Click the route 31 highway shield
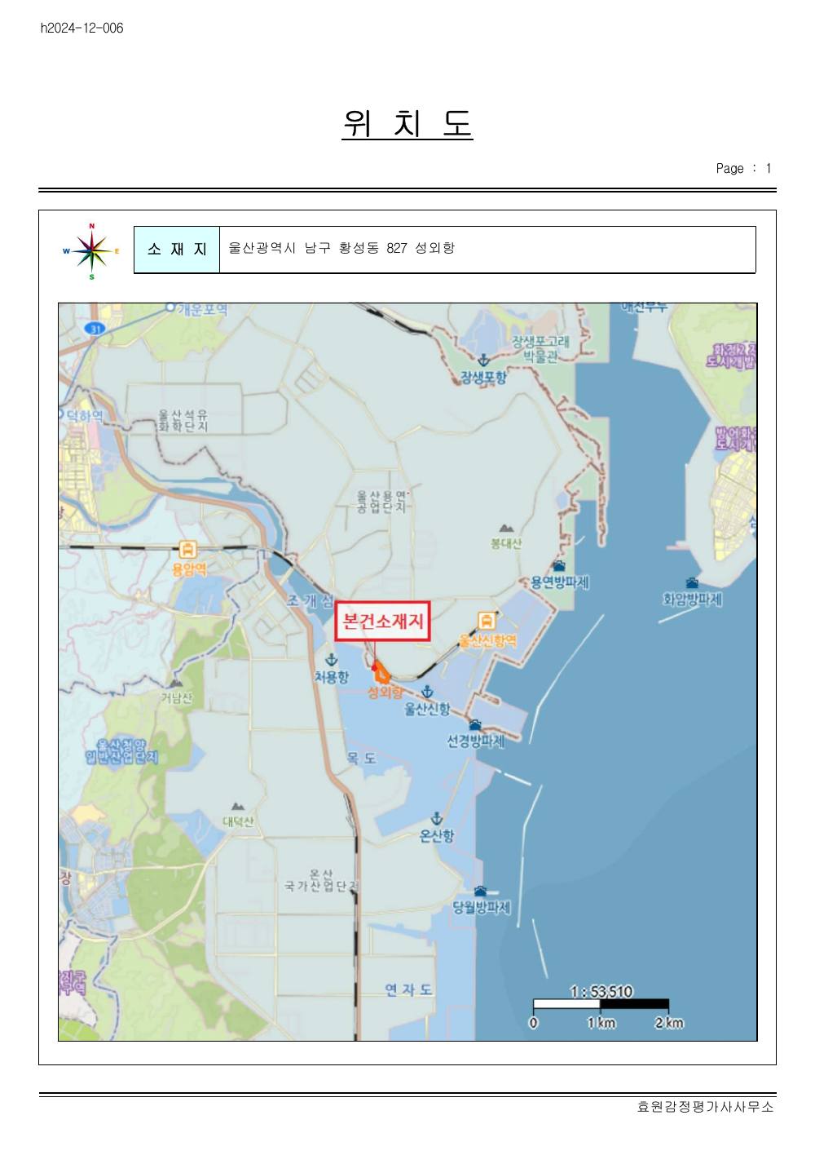Image resolution: width=815 pixels, height=1155 pixels. coord(95,329)
